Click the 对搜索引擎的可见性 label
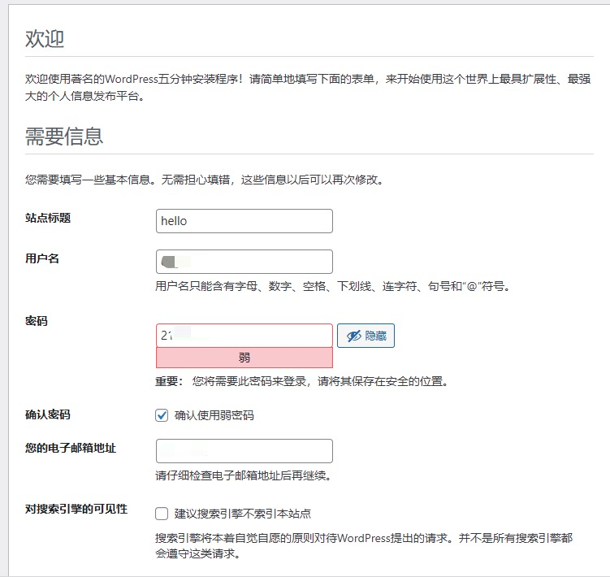The width and height of the screenshot is (610, 577). [x=76, y=509]
